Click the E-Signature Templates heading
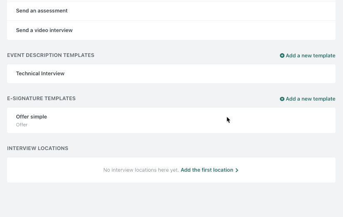Image resolution: width=343 pixels, height=217 pixels. 42,99
